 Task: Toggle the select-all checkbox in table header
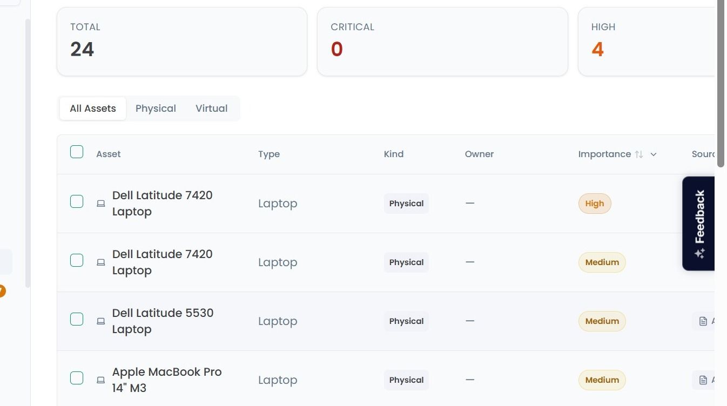point(77,152)
